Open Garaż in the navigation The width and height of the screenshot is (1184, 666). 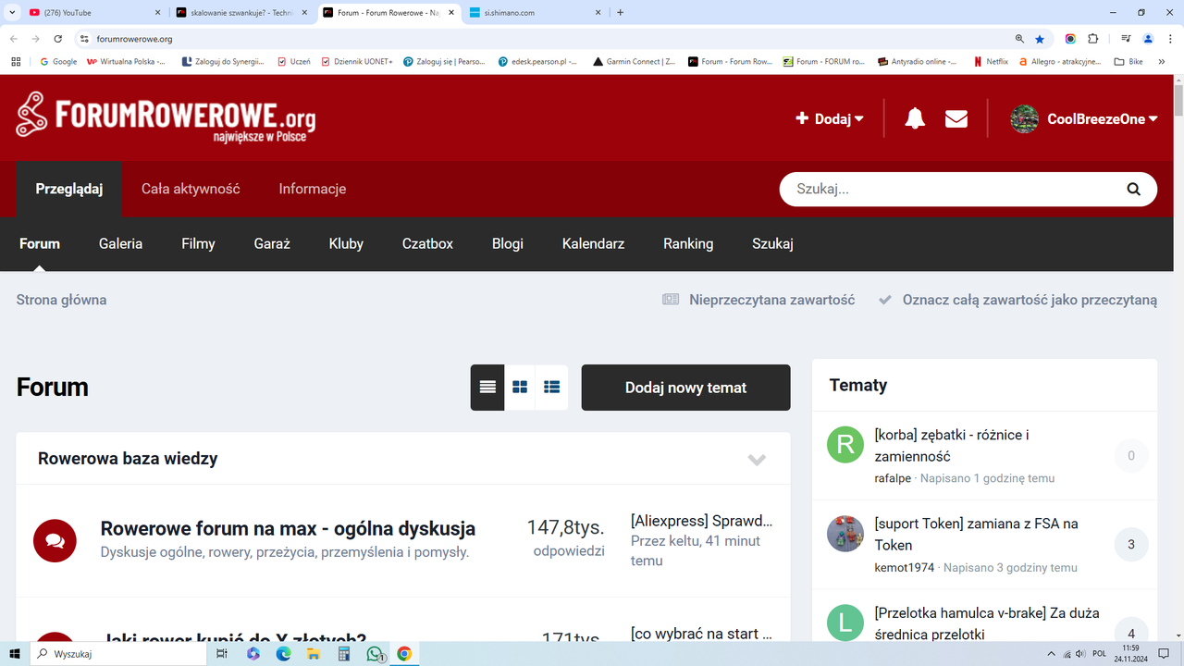click(x=272, y=243)
